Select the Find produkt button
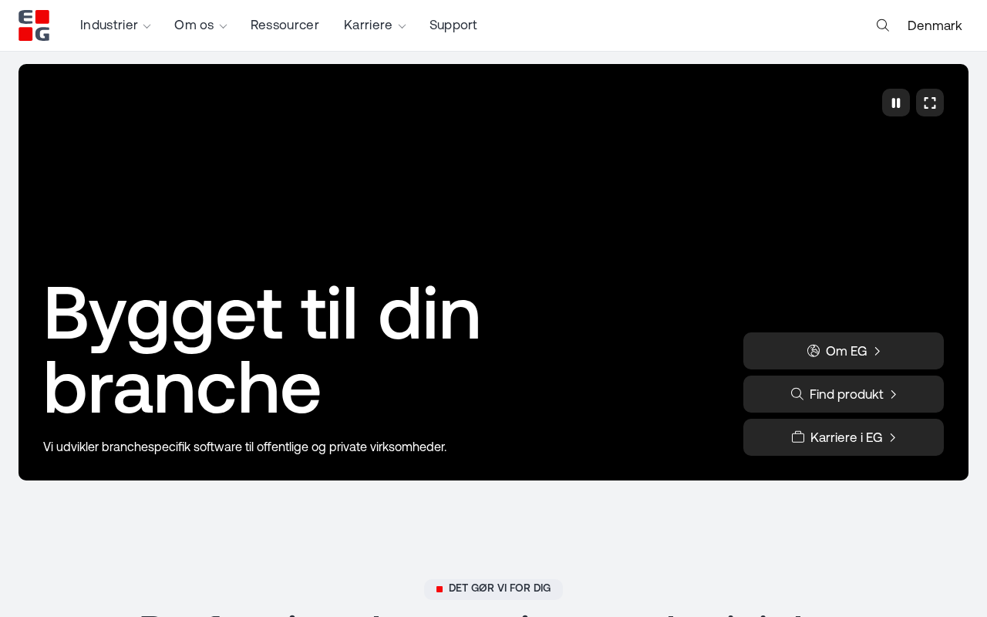This screenshot has height=617, width=987. pyautogui.click(x=844, y=394)
